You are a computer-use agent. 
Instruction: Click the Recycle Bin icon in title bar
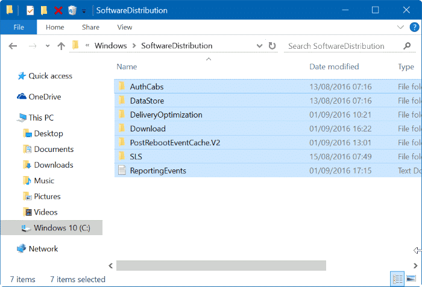coord(72,10)
